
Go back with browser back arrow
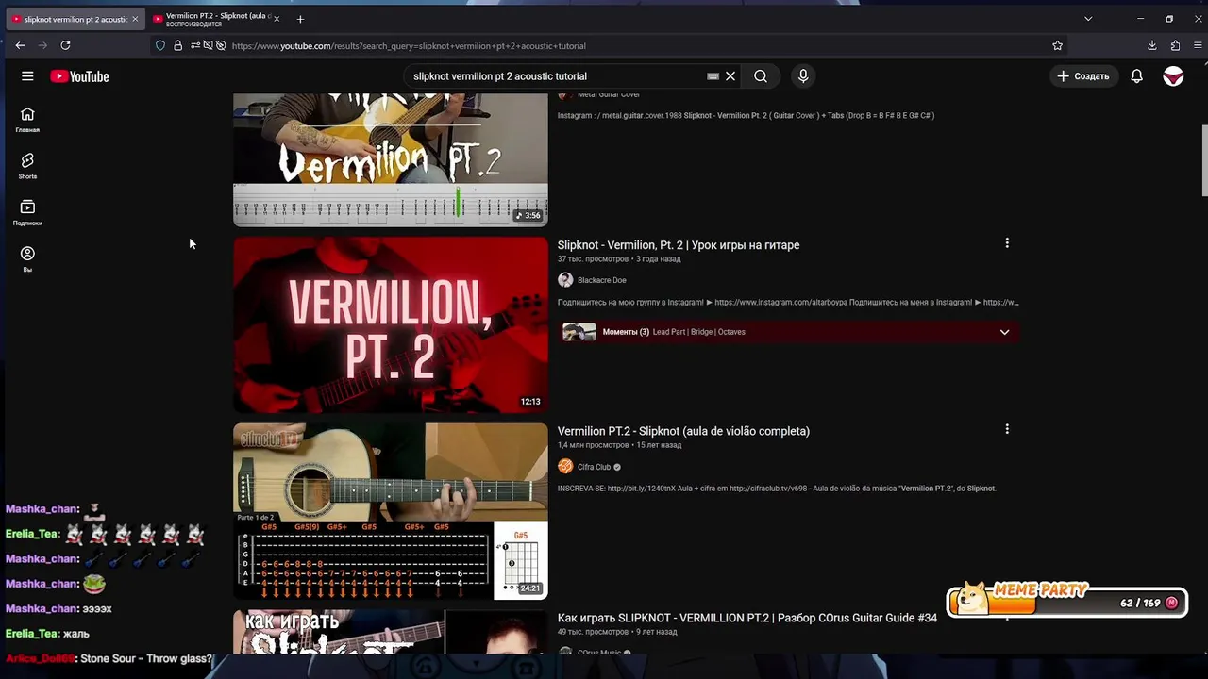(x=20, y=45)
